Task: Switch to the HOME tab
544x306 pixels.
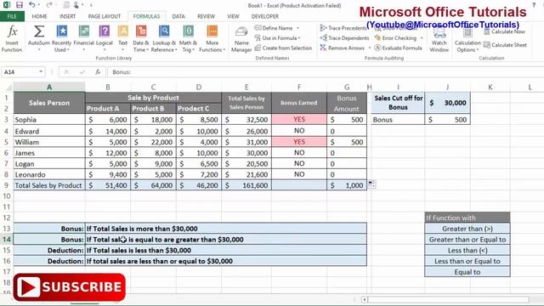Action: [40, 16]
